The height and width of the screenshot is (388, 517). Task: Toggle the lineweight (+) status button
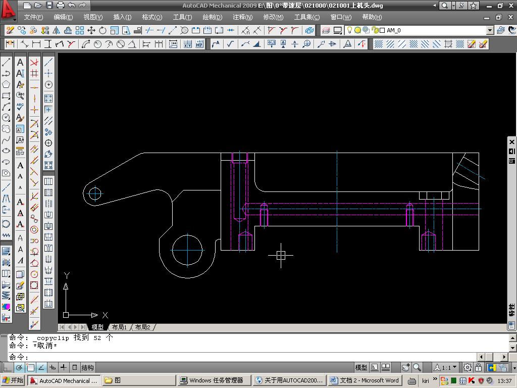pyautogui.click(x=63, y=367)
